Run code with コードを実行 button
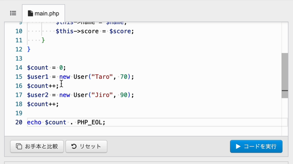Image resolution: width=293 pixels, height=164 pixels. tap(256, 147)
